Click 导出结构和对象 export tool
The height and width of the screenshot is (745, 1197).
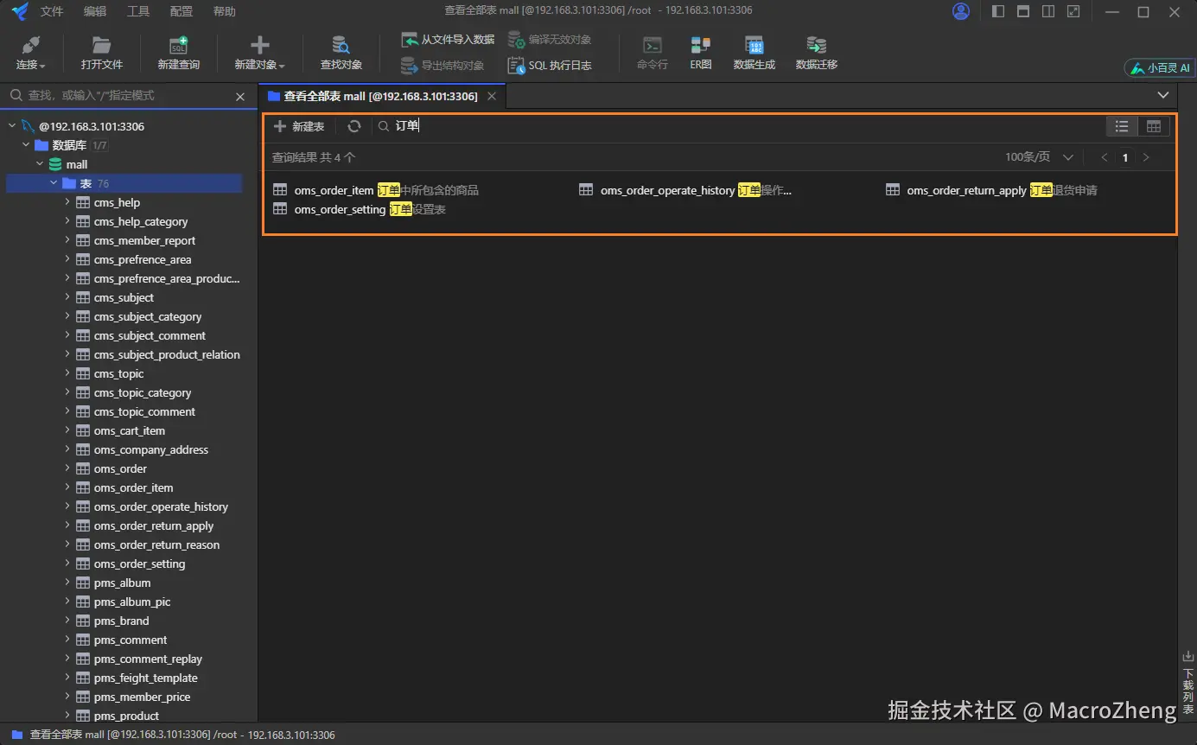(x=443, y=66)
